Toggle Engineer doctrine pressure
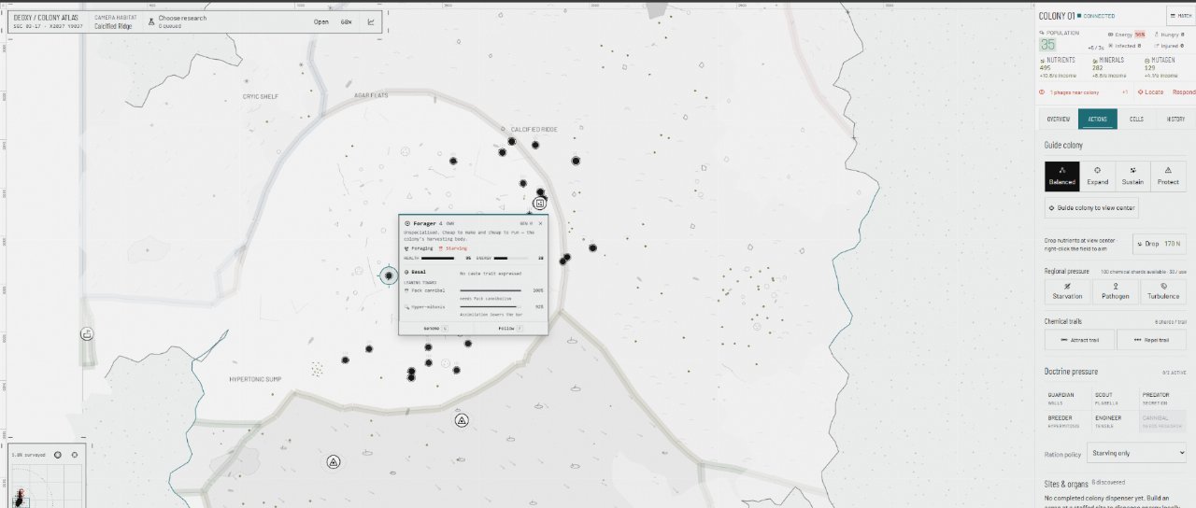The height and width of the screenshot is (508, 1196). 1116,421
